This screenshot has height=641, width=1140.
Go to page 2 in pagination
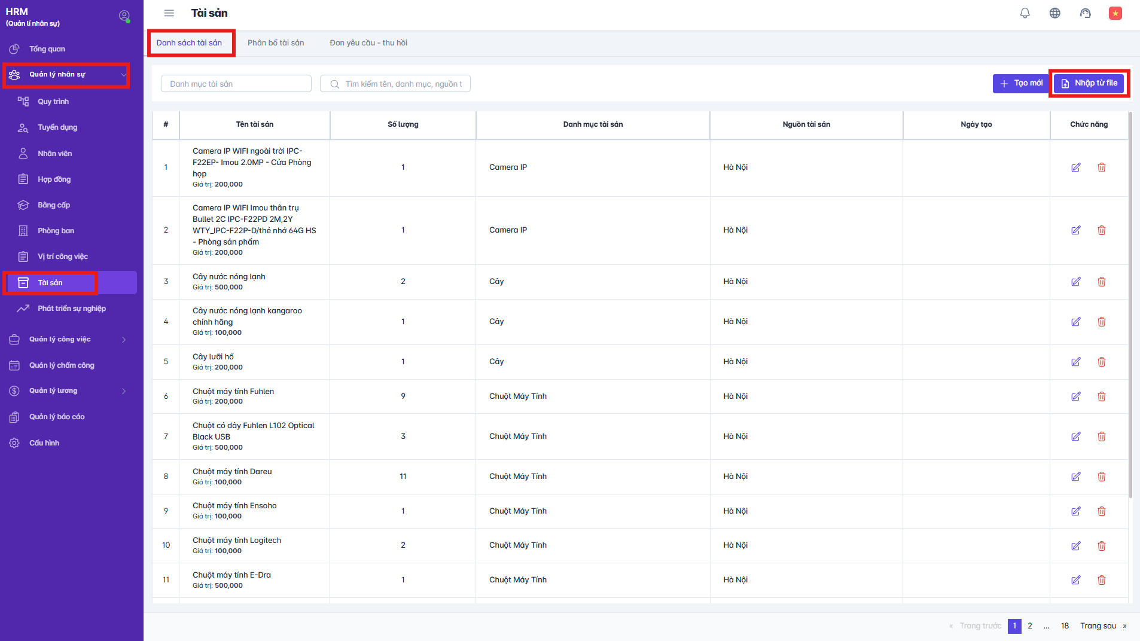[x=1029, y=626]
